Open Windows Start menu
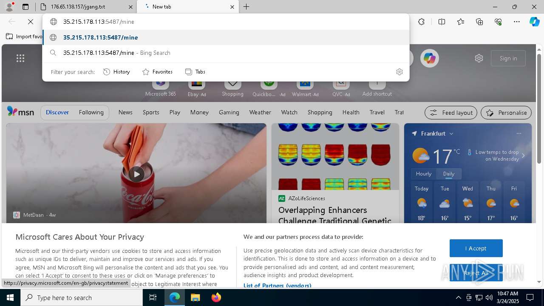The height and width of the screenshot is (306, 544). tap(10, 297)
